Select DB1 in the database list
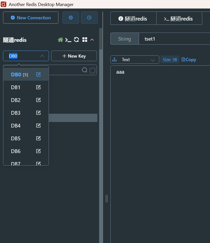This screenshot has height=243, width=210. pyautogui.click(x=26, y=87)
